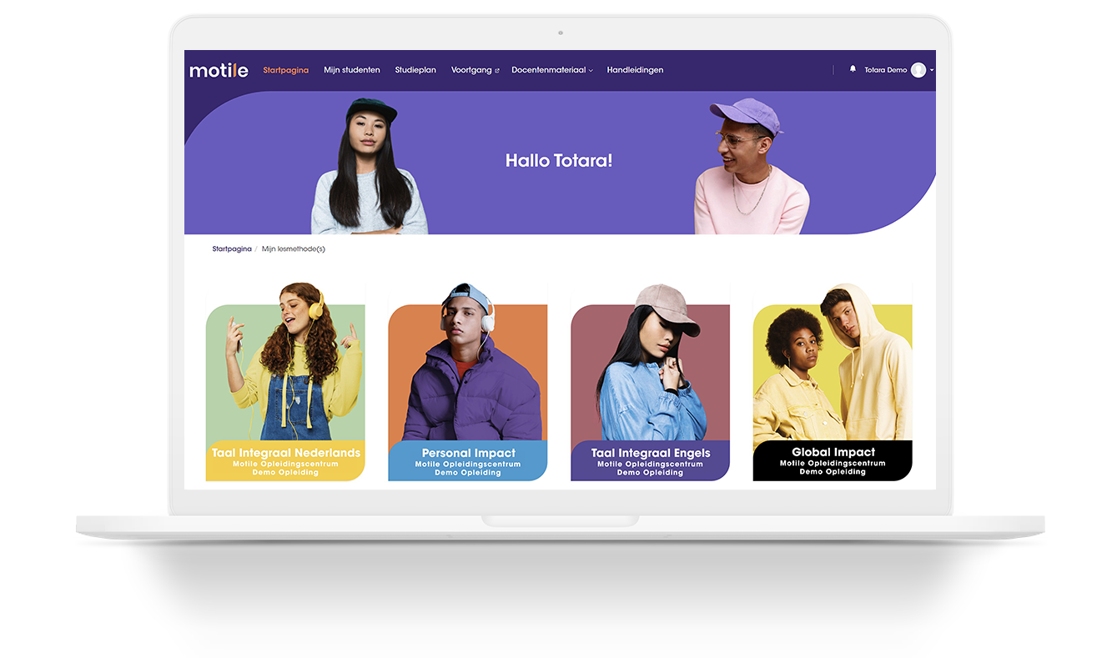Click the Taal Integraal Nederlands yellow title label
This screenshot has height=658, width=1112.
[x=285, y=461]
